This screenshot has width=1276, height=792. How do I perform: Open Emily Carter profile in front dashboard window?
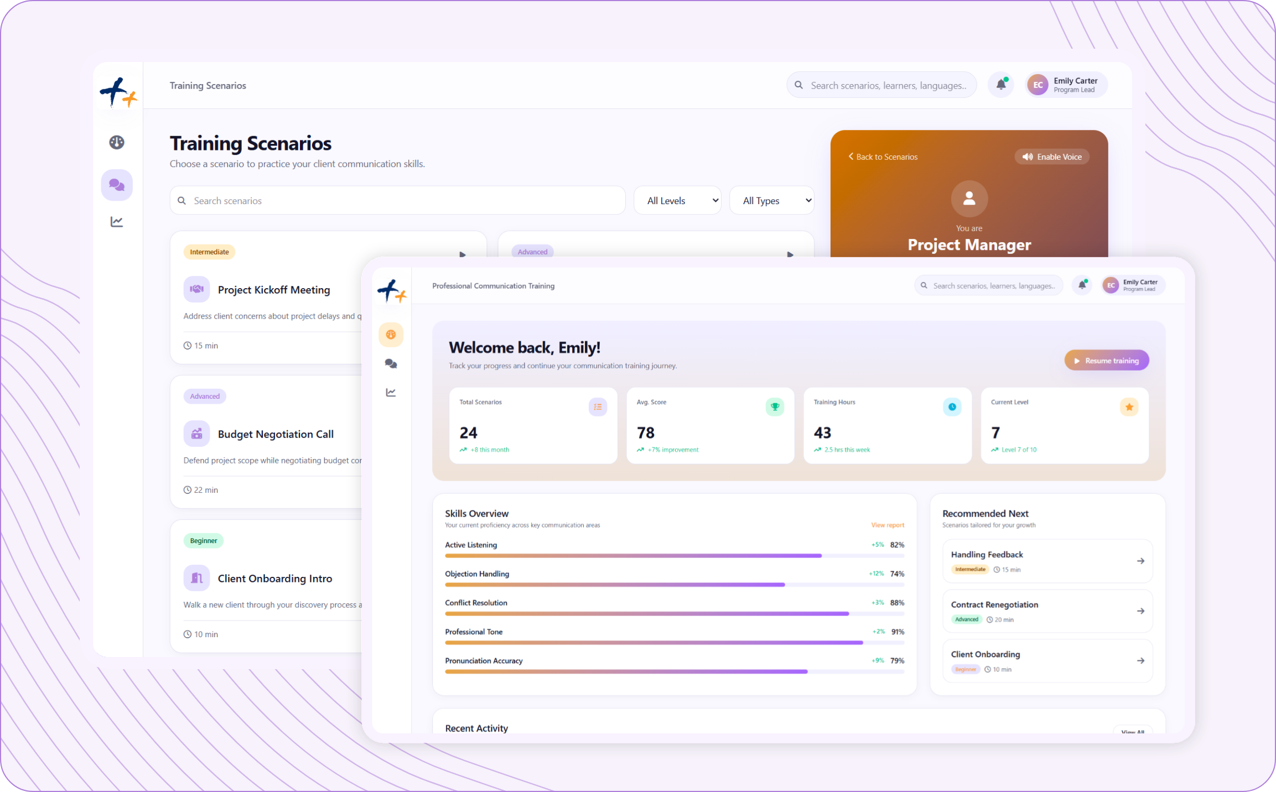pos(1133,285)
